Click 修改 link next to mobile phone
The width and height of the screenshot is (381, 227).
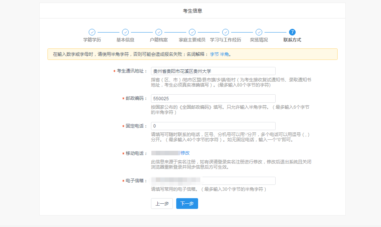pos(185,153)
